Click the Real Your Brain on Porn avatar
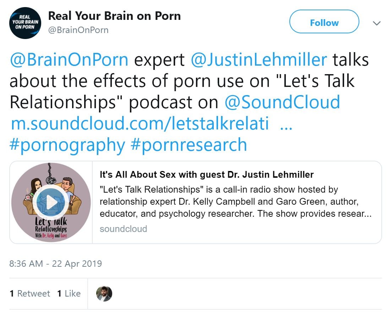This screenshot has width=392, height=315. click(25, 23)
